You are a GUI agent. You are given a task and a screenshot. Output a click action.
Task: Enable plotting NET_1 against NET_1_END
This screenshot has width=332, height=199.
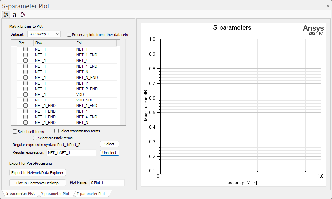25,55
